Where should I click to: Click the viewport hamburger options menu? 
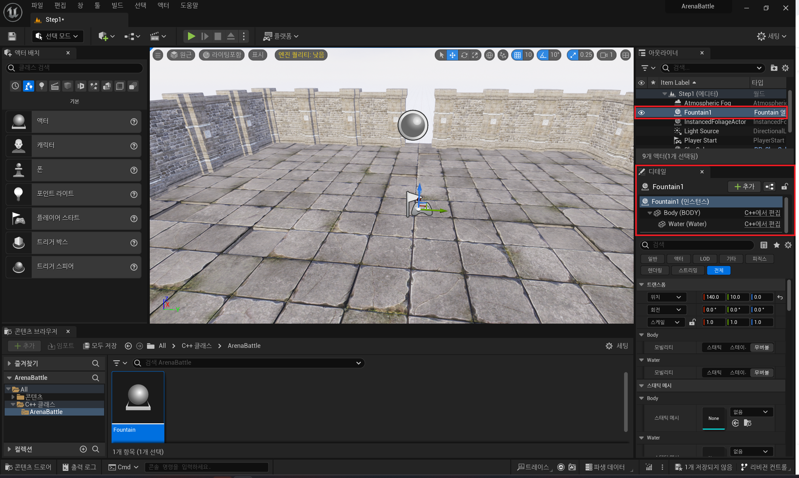[x=158, y=55]
